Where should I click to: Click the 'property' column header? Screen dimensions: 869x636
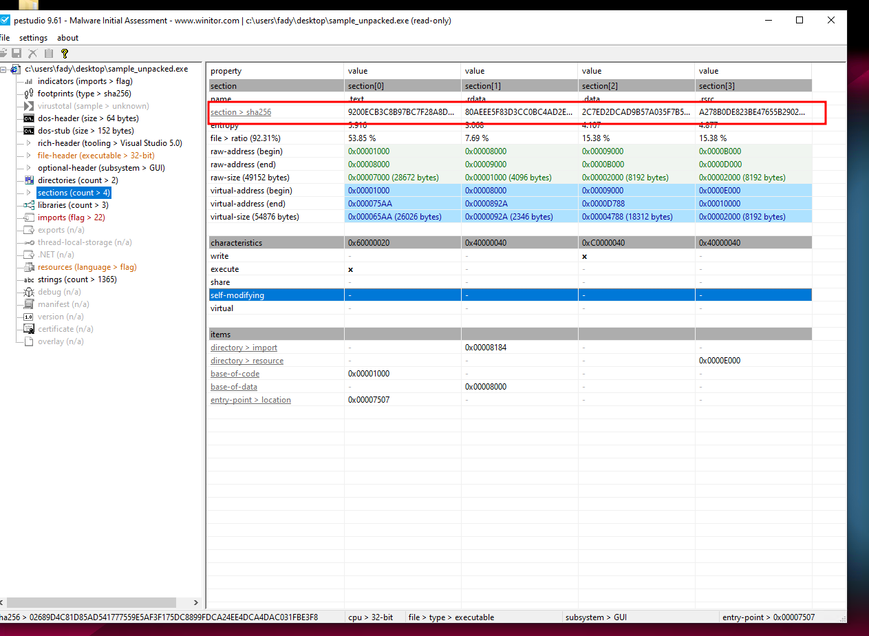(275, 71)
